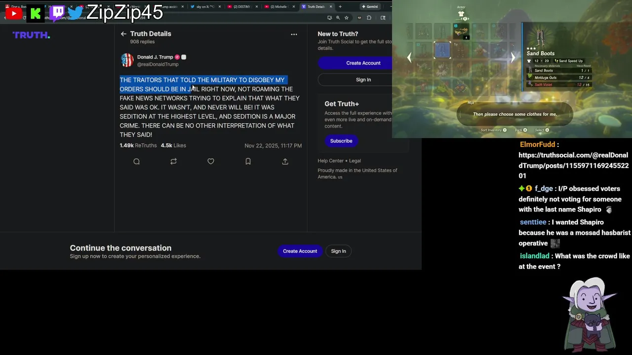
Task: Click the Twitch overlay icon
Action: (x=57, y=13)
